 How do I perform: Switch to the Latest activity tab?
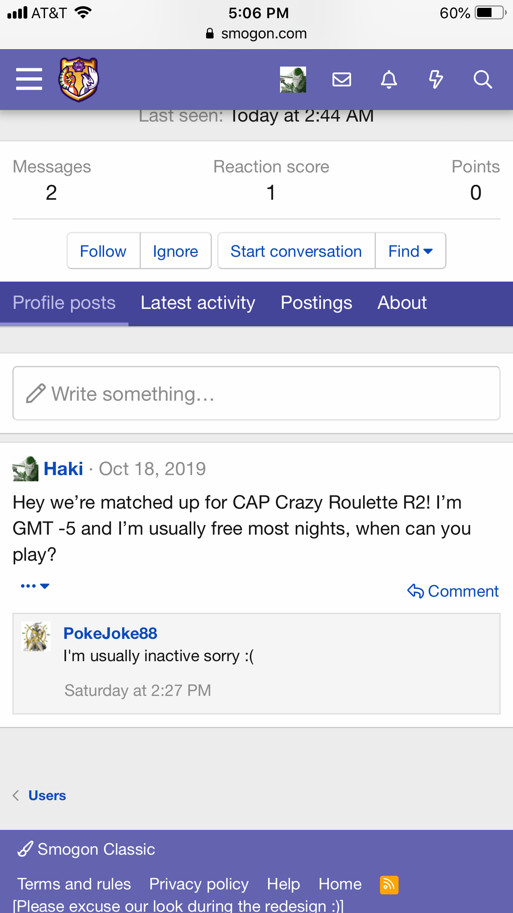click(x=198, y=303)
